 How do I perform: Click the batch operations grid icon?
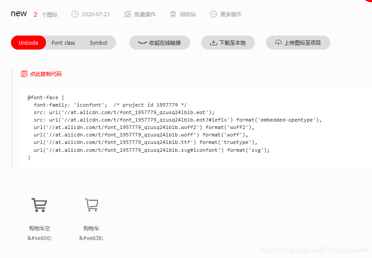(128, 14)
